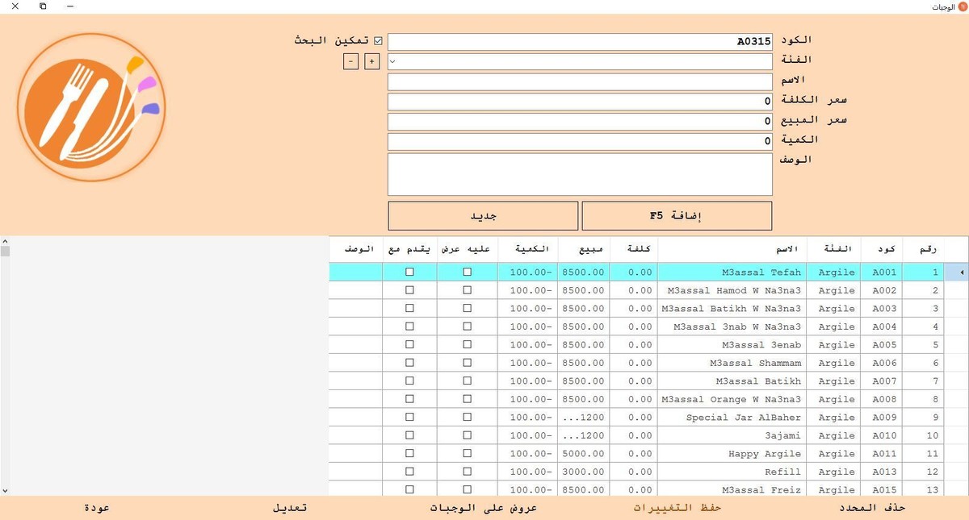Click the maximize window icon

[43, 6]
